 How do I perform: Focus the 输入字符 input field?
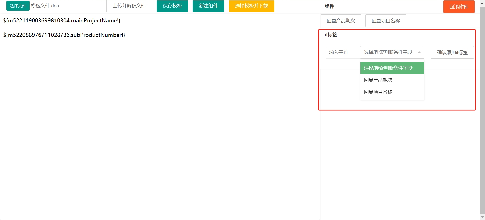343,52
